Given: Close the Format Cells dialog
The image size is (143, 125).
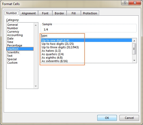Looking at the screenshot, I should 135,3.
